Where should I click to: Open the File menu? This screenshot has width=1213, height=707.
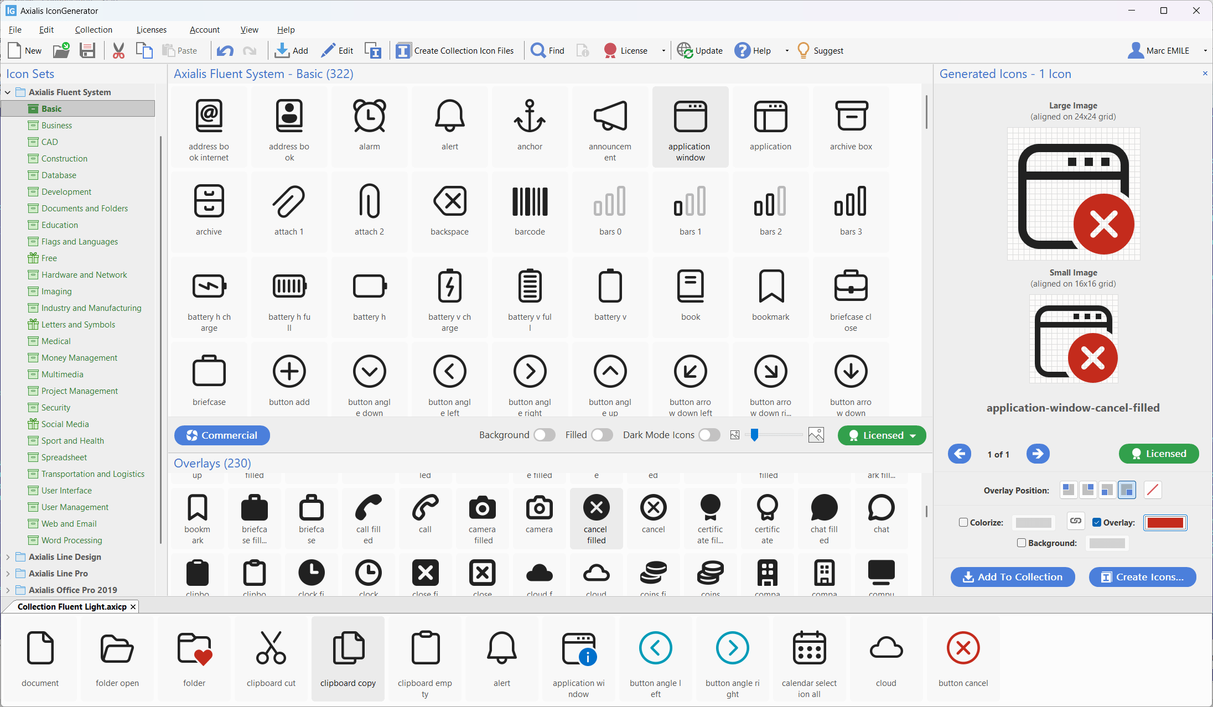[x=15, y=30]
